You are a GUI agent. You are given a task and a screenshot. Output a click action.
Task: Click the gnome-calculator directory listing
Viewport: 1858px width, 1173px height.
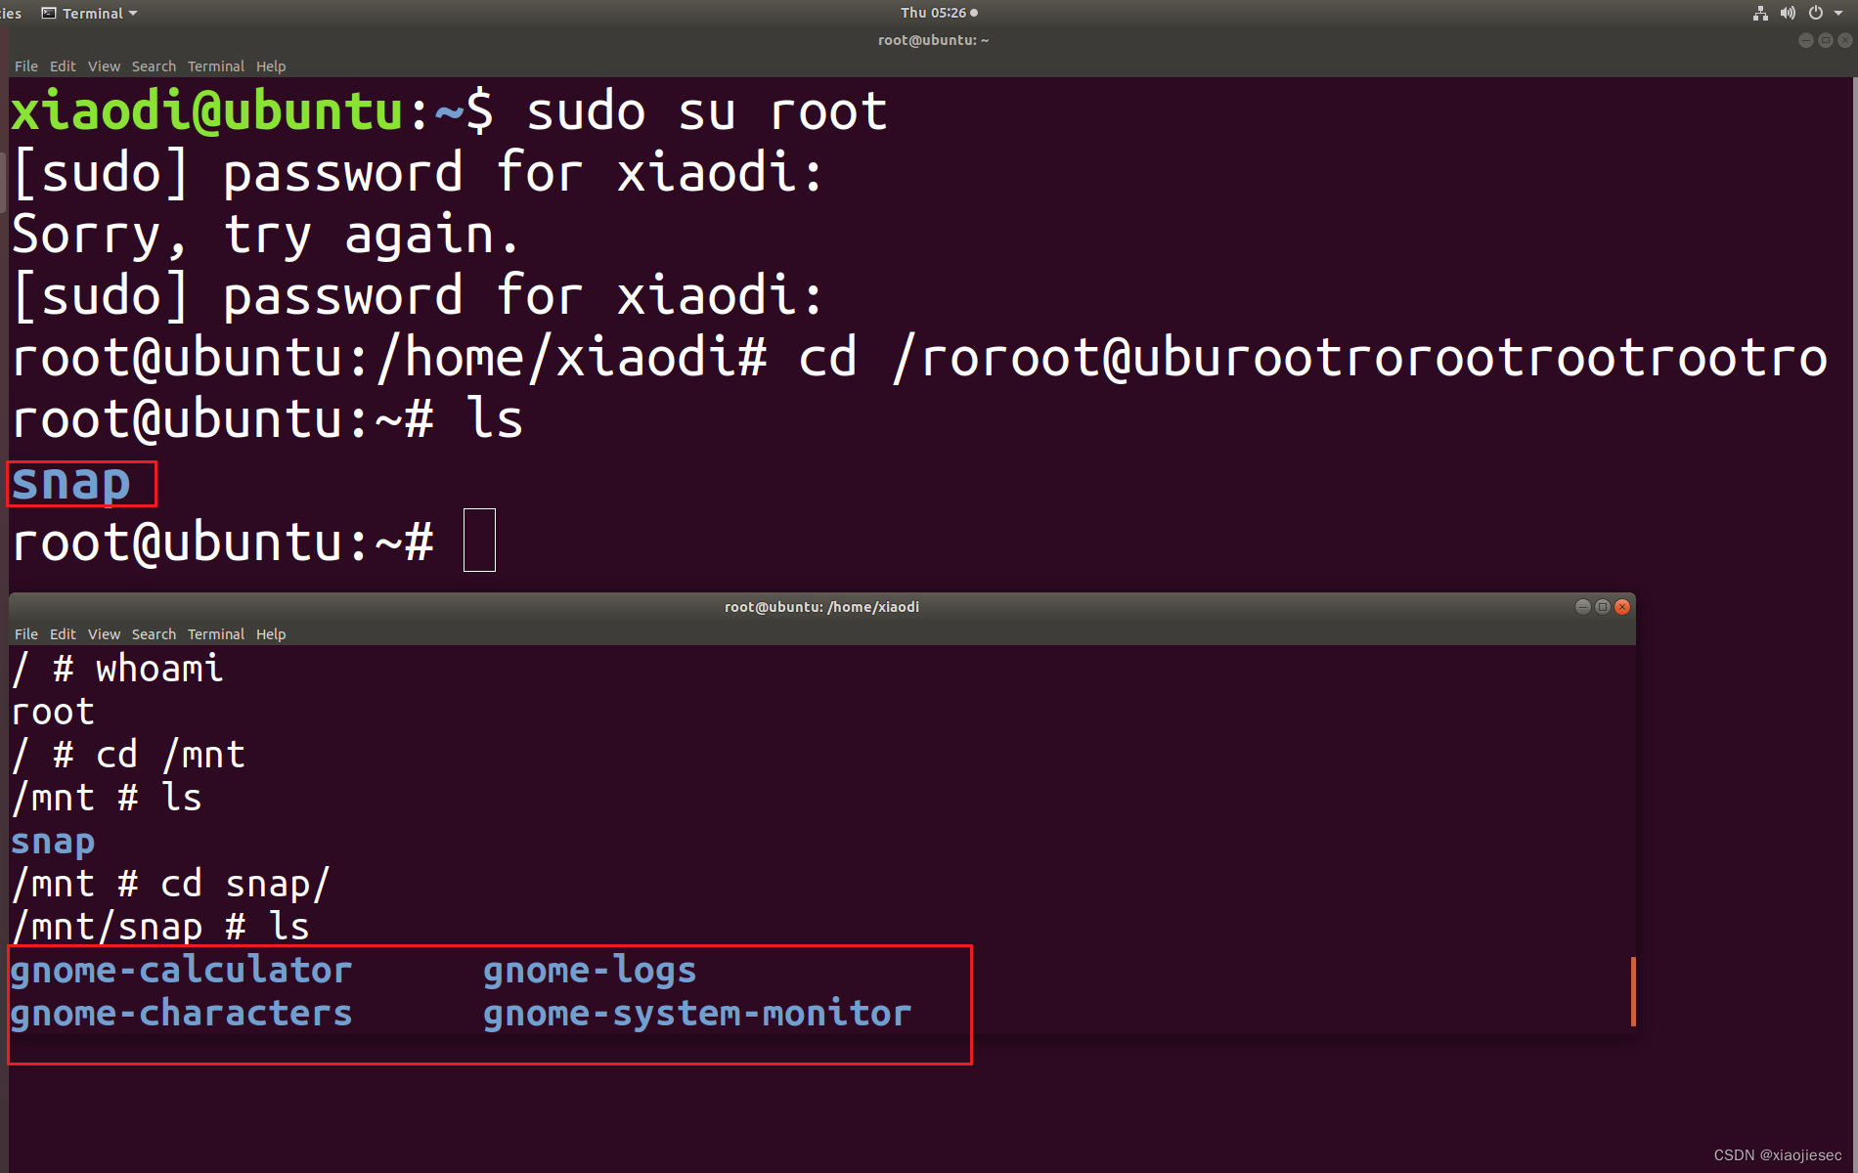180,969
